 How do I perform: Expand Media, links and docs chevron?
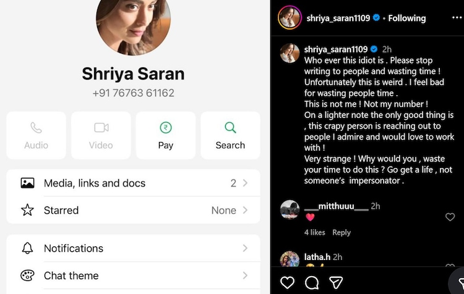point(245,183)
